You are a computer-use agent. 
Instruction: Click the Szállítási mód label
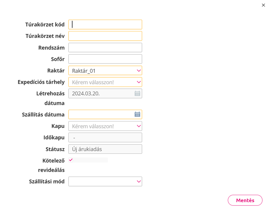(47, 181)
